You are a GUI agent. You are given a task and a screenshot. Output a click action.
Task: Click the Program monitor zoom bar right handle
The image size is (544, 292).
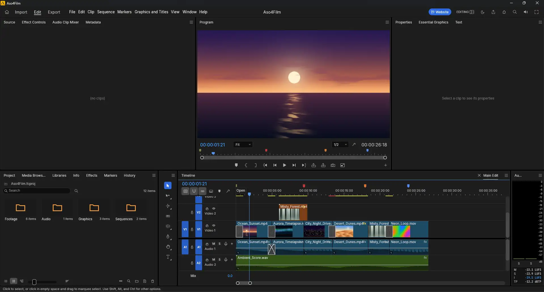pyautogui.click(x=385, y=157)
